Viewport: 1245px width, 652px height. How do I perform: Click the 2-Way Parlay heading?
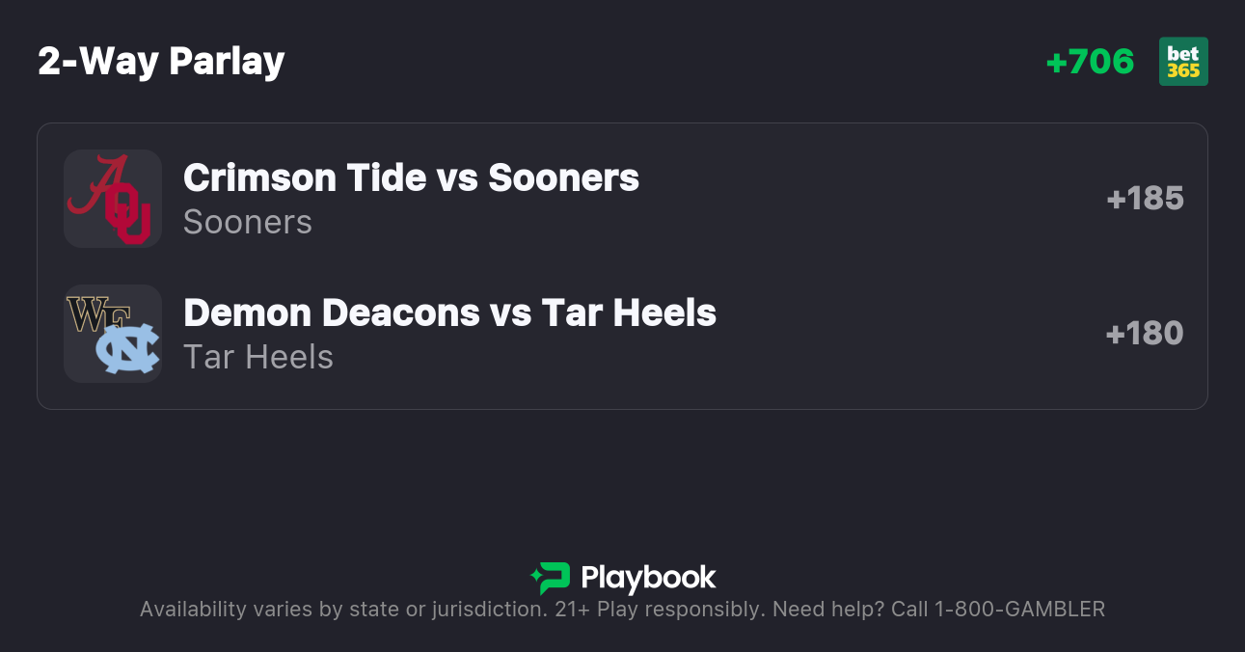tap(161, 62)
